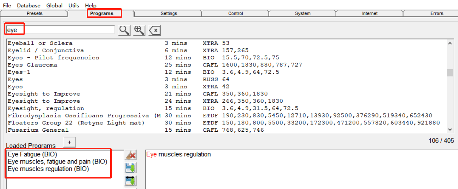
Task: Pick the "Eyes-1" BIO program
Action: (x=226, y=72)
